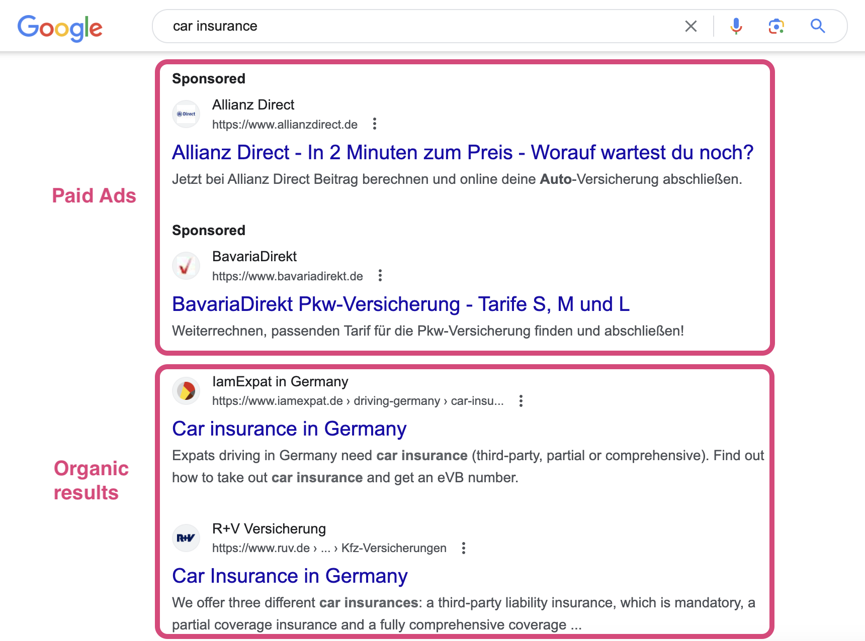
Task: Click the iamexpat.de driving-germany breadcrumb URL
Action: 358,401
